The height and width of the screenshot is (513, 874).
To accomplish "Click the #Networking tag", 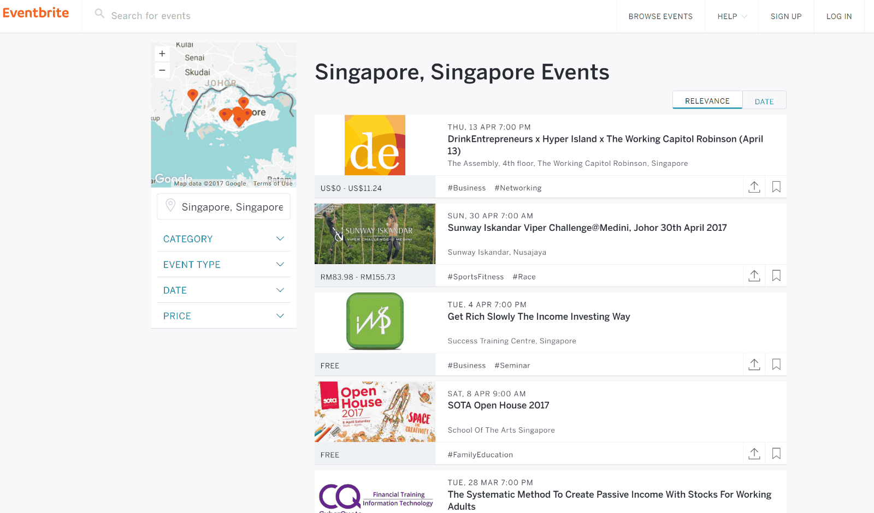I will tap(518, 188).
